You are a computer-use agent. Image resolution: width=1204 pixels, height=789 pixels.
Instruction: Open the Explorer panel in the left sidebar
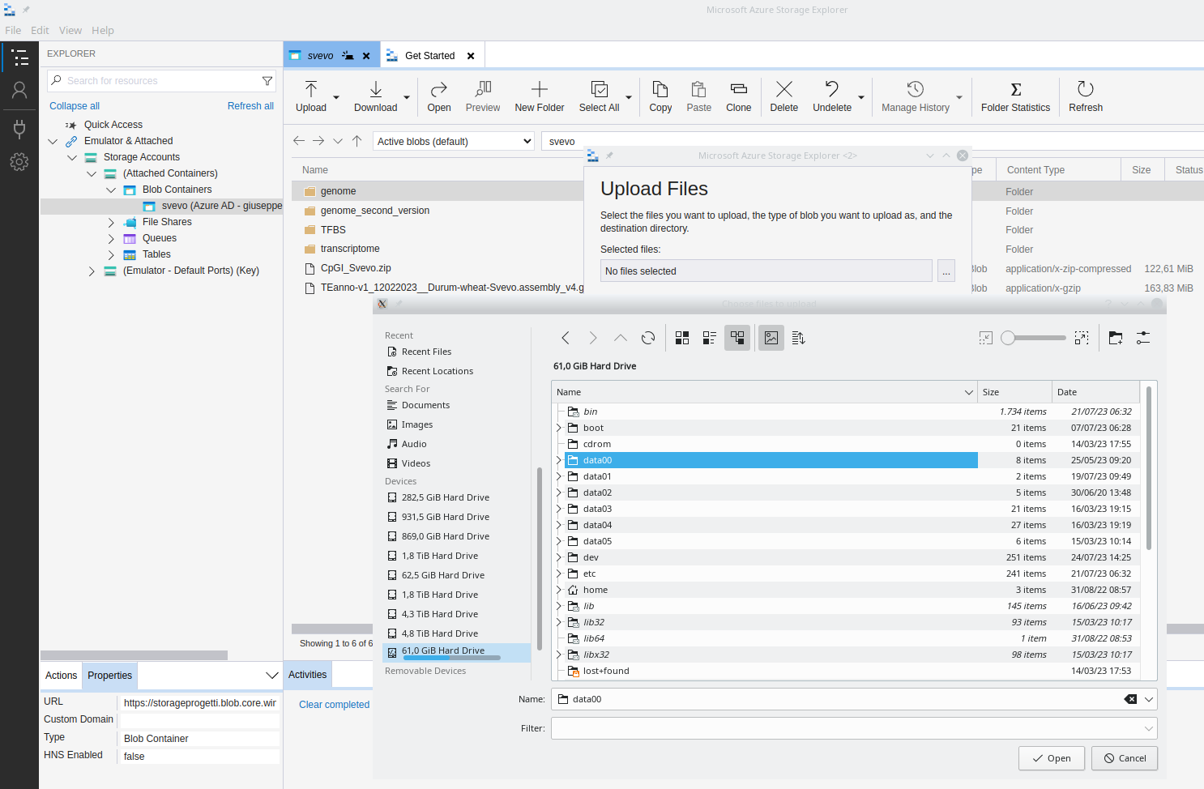pos(20,58)
